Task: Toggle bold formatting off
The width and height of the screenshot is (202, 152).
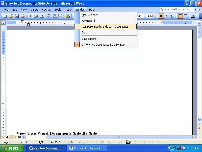Action: pyautogui.click(x=161, y=16)
